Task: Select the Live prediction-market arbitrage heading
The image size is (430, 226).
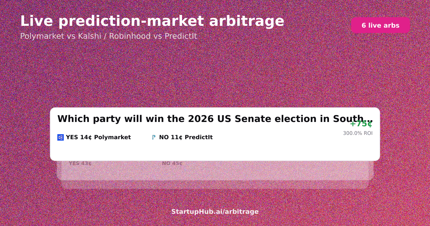Action: click(152, 21)
